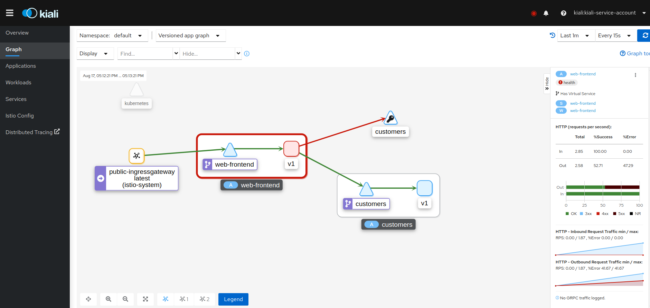Go to Workloads in the sidebar
650x308 pixels.
18,83
